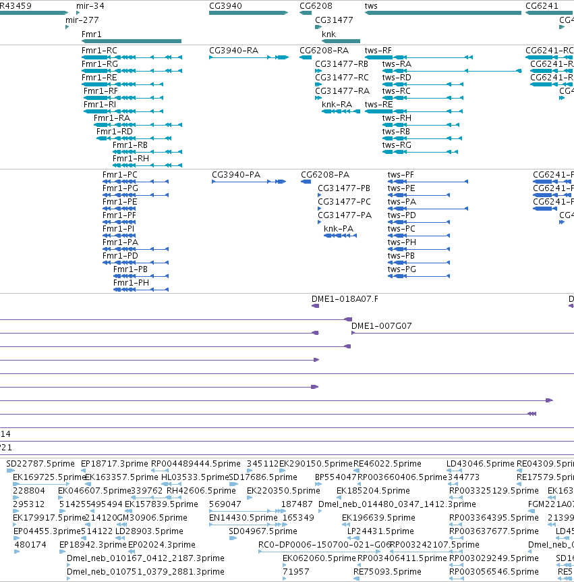Click the EK062060.5prime EST label

(x=319, y=558)
